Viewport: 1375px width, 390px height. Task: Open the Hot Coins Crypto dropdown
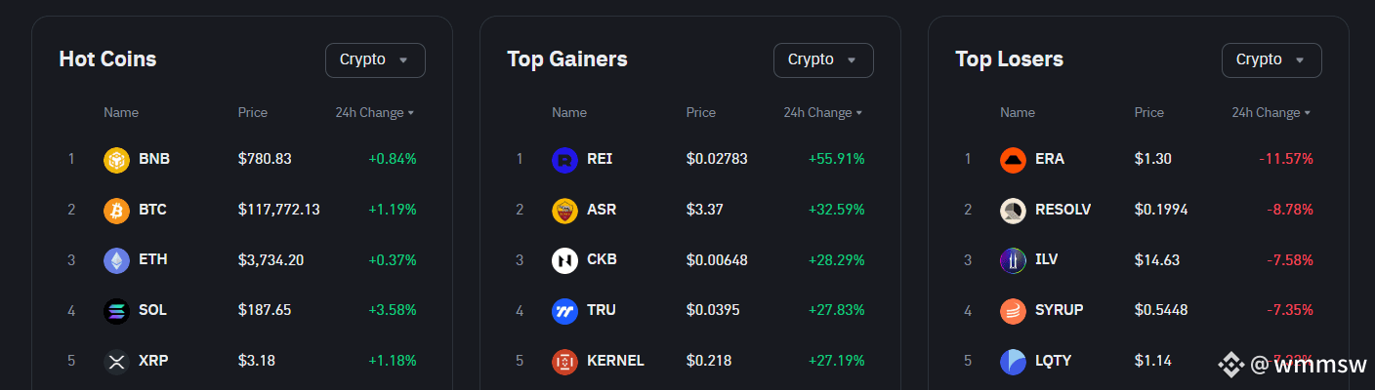(375, 60)
